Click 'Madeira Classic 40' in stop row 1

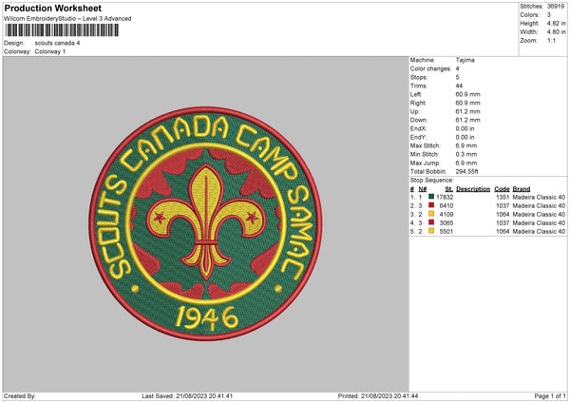click(x=539, y=197)
